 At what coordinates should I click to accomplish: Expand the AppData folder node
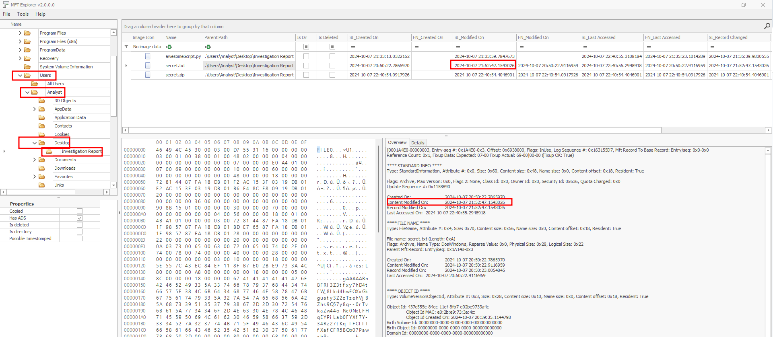click(x=34, y=109)
